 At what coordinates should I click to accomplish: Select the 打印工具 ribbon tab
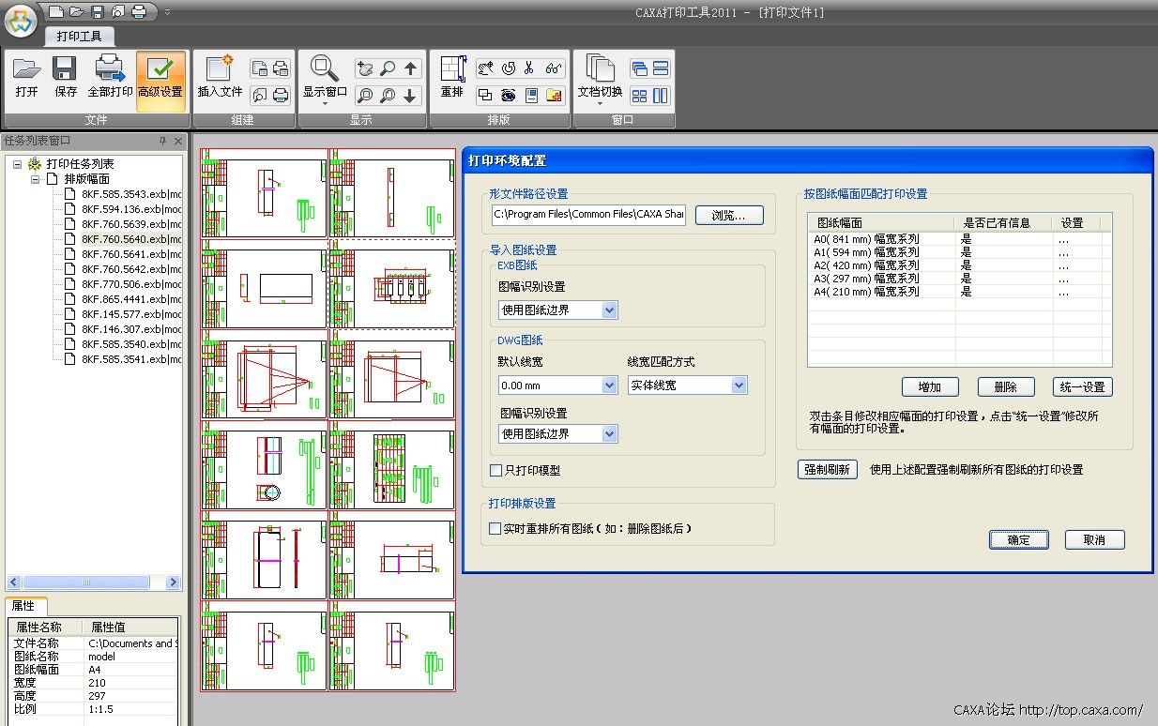(x=80, y=37)
